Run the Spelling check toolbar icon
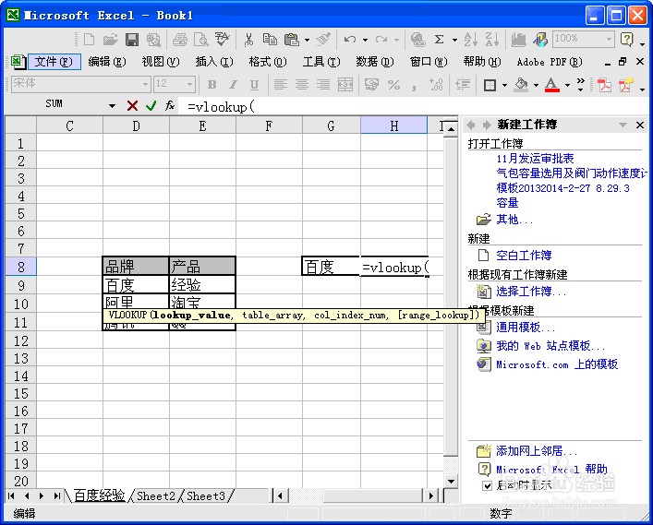The height and width of the screenshot is (525, 653). (223, 40)
